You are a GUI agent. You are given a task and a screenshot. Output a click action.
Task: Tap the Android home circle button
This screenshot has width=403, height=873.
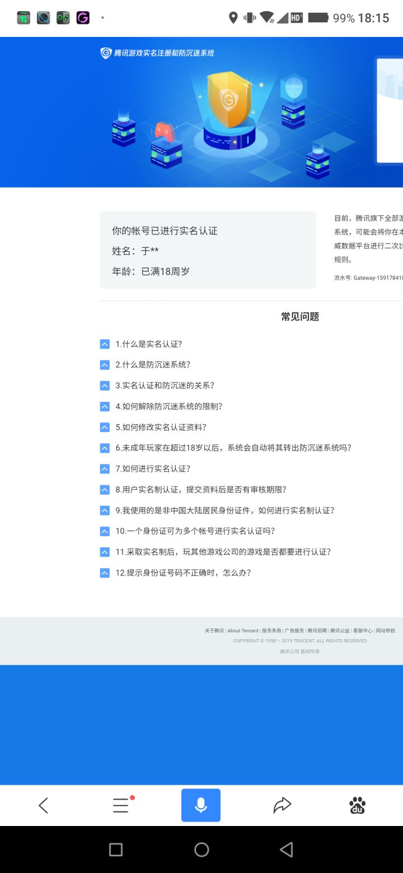[x=201, y=849]
